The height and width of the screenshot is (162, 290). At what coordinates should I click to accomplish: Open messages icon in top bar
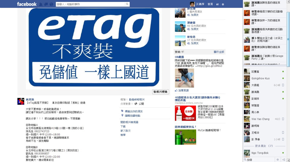coord(46,4)
